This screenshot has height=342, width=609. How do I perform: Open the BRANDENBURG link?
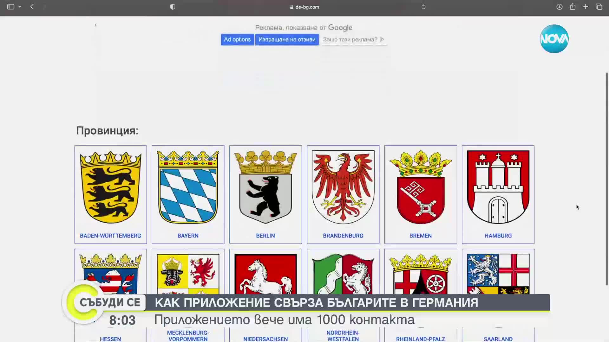(x=343, y=236)
